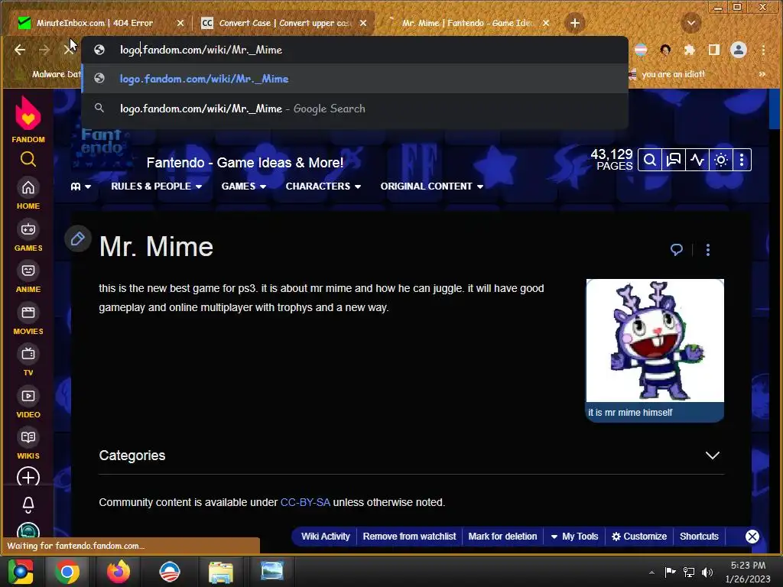Open the VIDEO sidebar section
The height and width of the screenshot is (587, 783).
(28, 403)
